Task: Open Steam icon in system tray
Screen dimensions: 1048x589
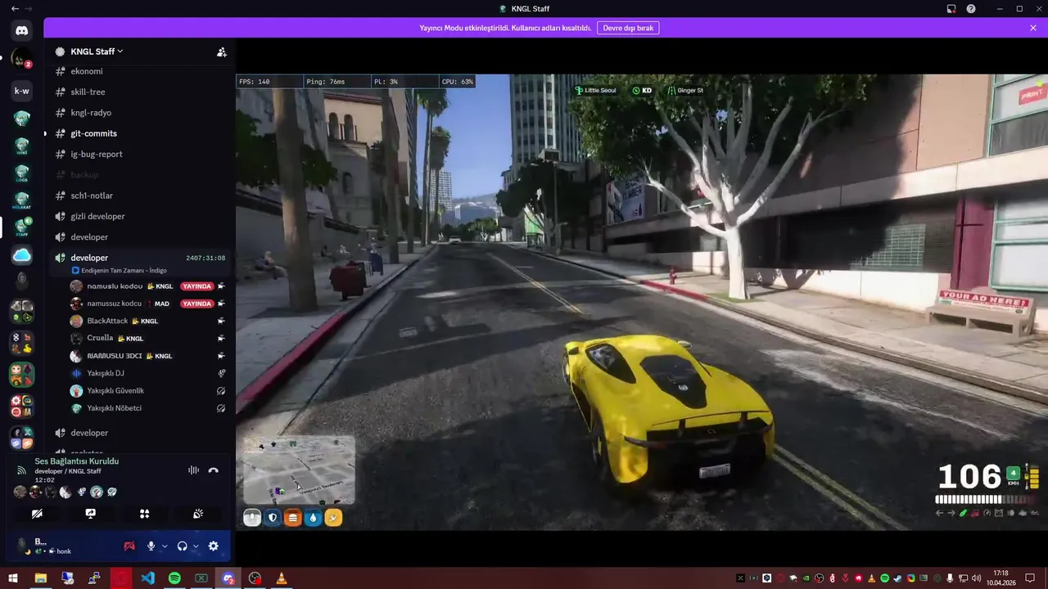Action: click(898, 578)
